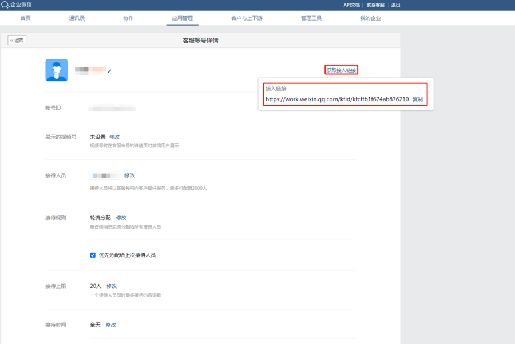Click the pencil icon beside account name
515x344 pixels.
(110, 71)
